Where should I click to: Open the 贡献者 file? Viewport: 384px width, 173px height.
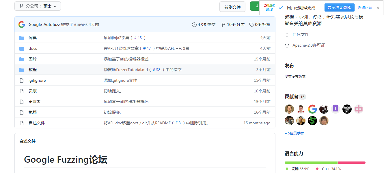tap(35, 102)
